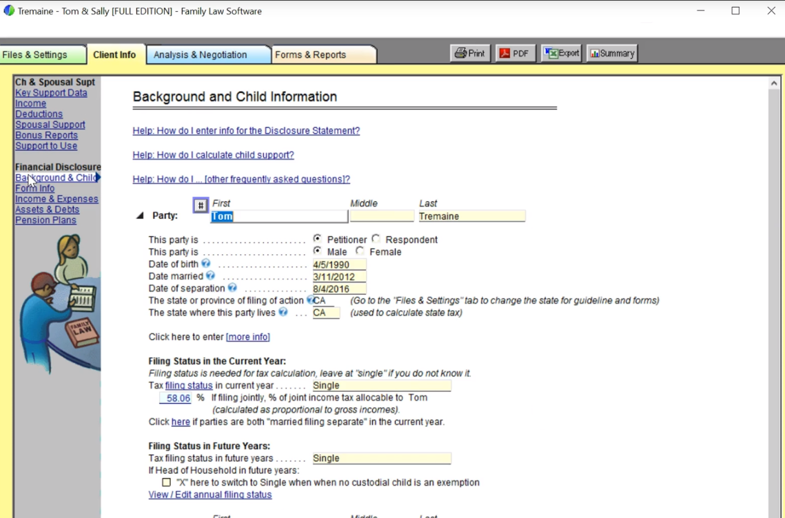Viewport: 785px width, 518px height.
Task: Open View / Edit annual filing status
Action: tap(210, 495)
